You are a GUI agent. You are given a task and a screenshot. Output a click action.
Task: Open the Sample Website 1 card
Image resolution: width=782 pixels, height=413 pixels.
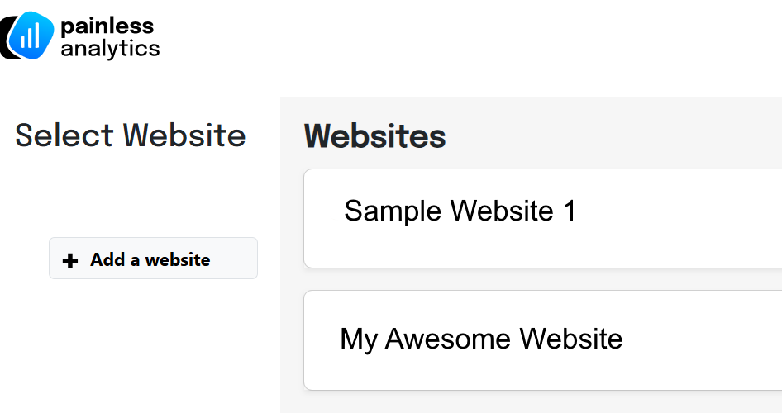542,218
